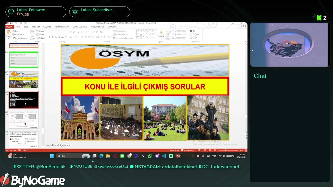Click the zoom slider in status bar

click(x=228, y=150)
